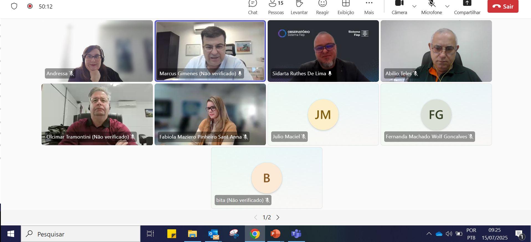Unmute using the Microfone toggle
This screenshot has height=242, width=531.
[432, 7]
